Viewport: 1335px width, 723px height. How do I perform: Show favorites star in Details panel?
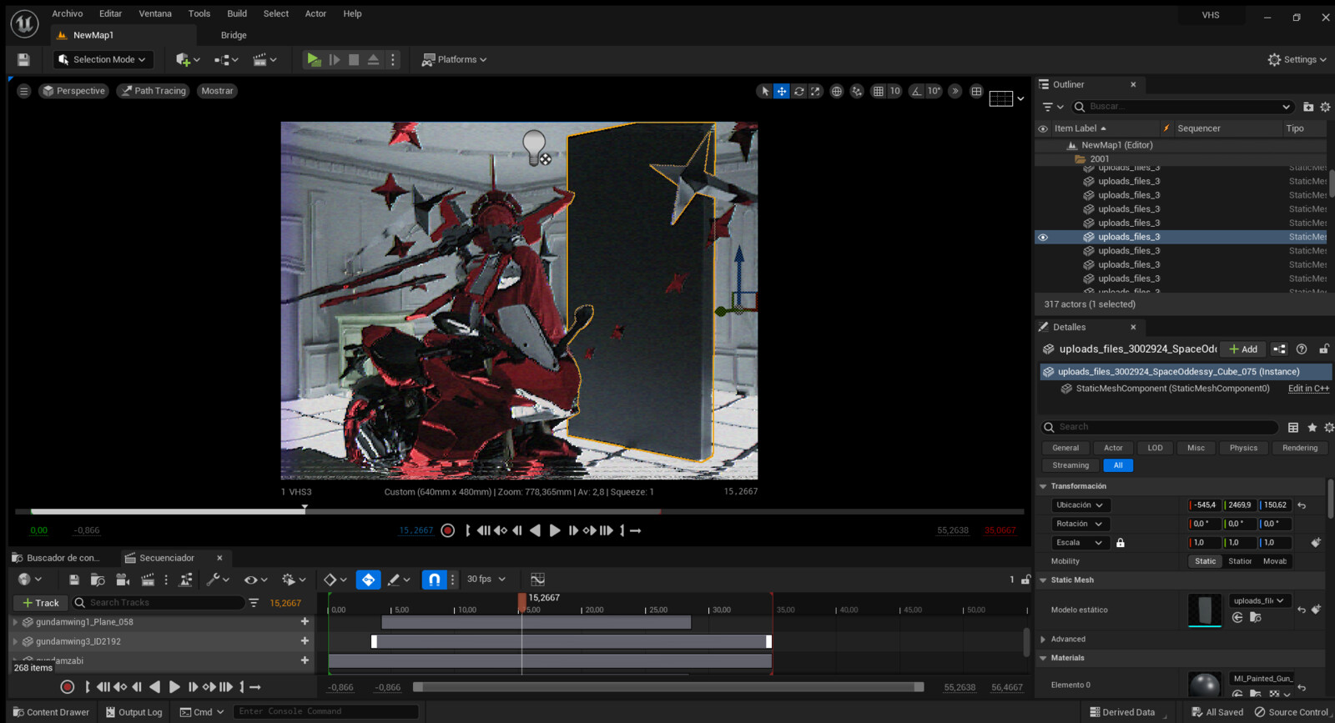click(1312, 428)
